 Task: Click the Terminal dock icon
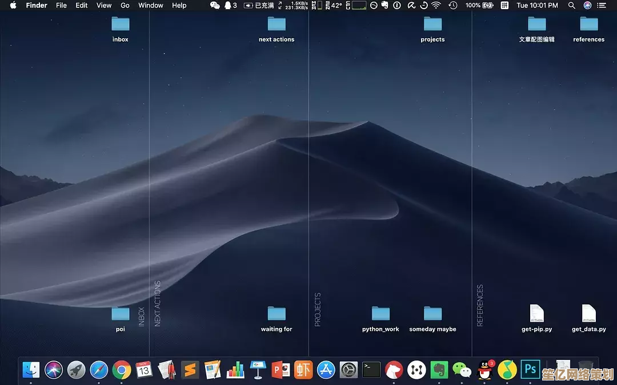click(371, 370)
